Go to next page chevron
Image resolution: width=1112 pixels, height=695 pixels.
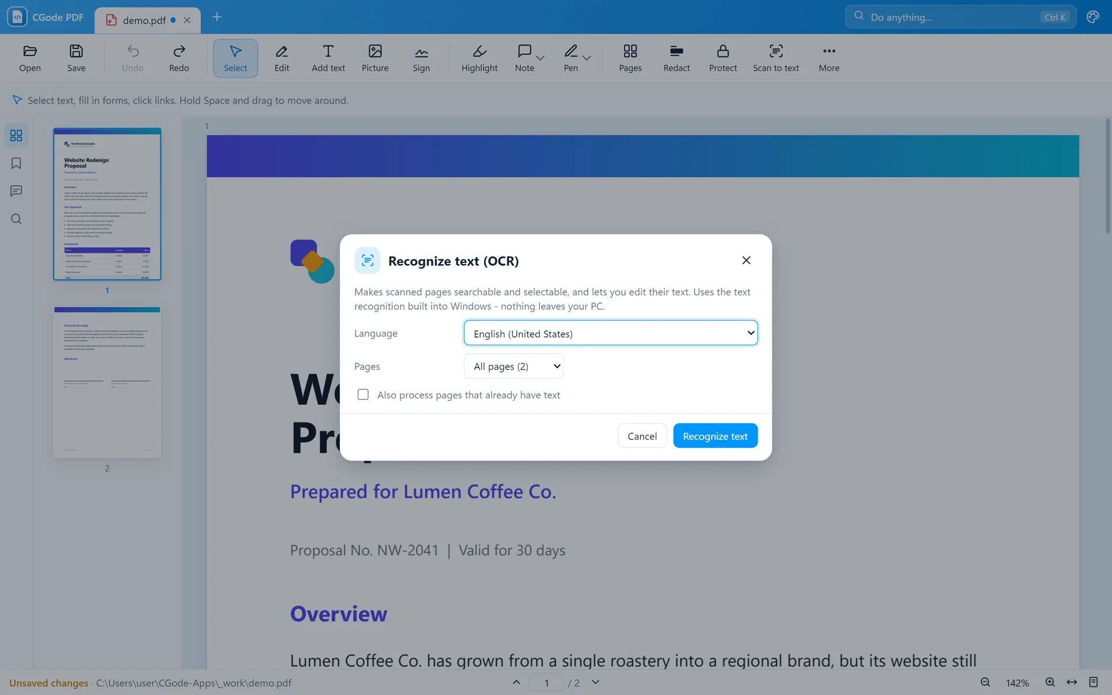[595, 682]
